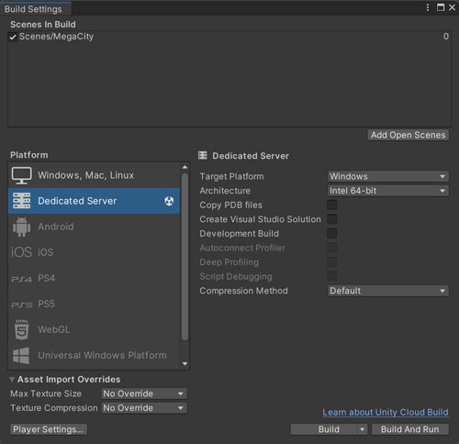Open the Target Platform dropdown showing Windows
The height and width of the screenshot is (444, 459).
[x=387, y=176]
